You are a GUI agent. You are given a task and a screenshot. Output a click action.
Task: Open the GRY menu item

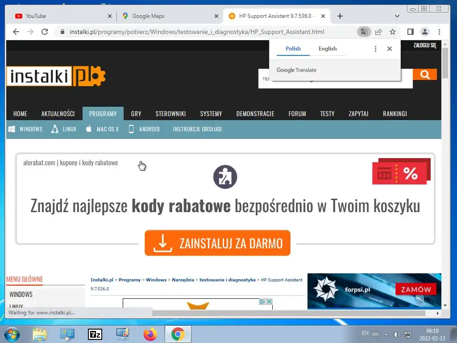pyautogui.click(x=136, y=114)
